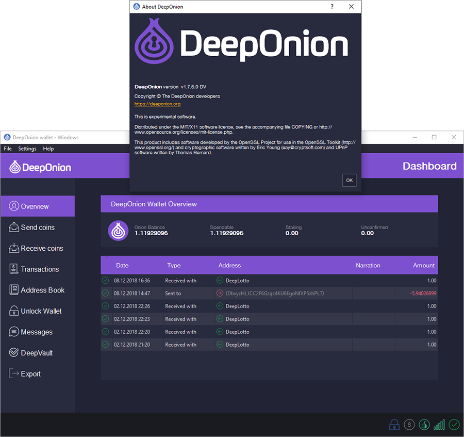Click the Messages speech bubble icon
Screen dimensions: 464x437
tap(14, 332)
